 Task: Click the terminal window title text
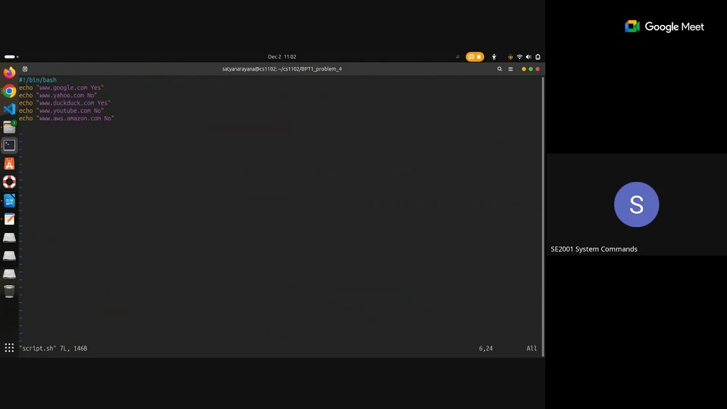click(282, 69)
